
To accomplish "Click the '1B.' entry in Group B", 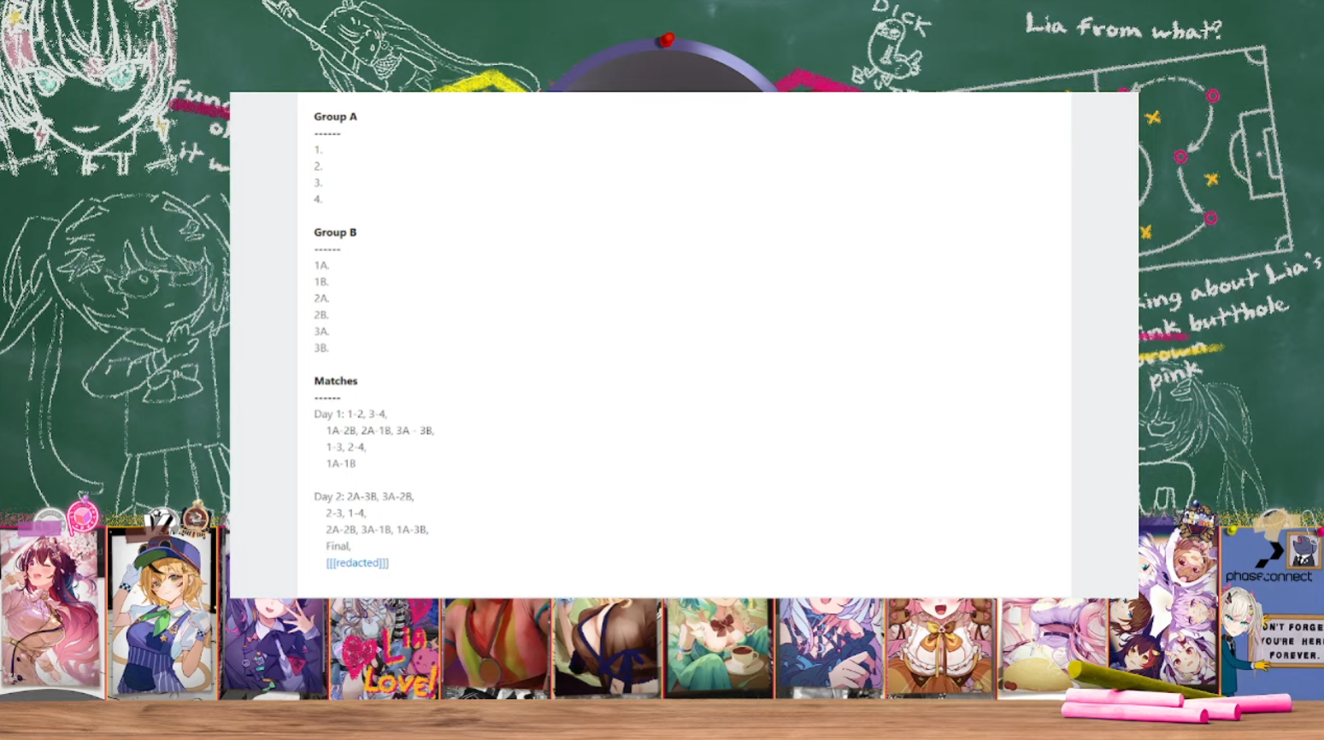I will click(x=321, y=282).
